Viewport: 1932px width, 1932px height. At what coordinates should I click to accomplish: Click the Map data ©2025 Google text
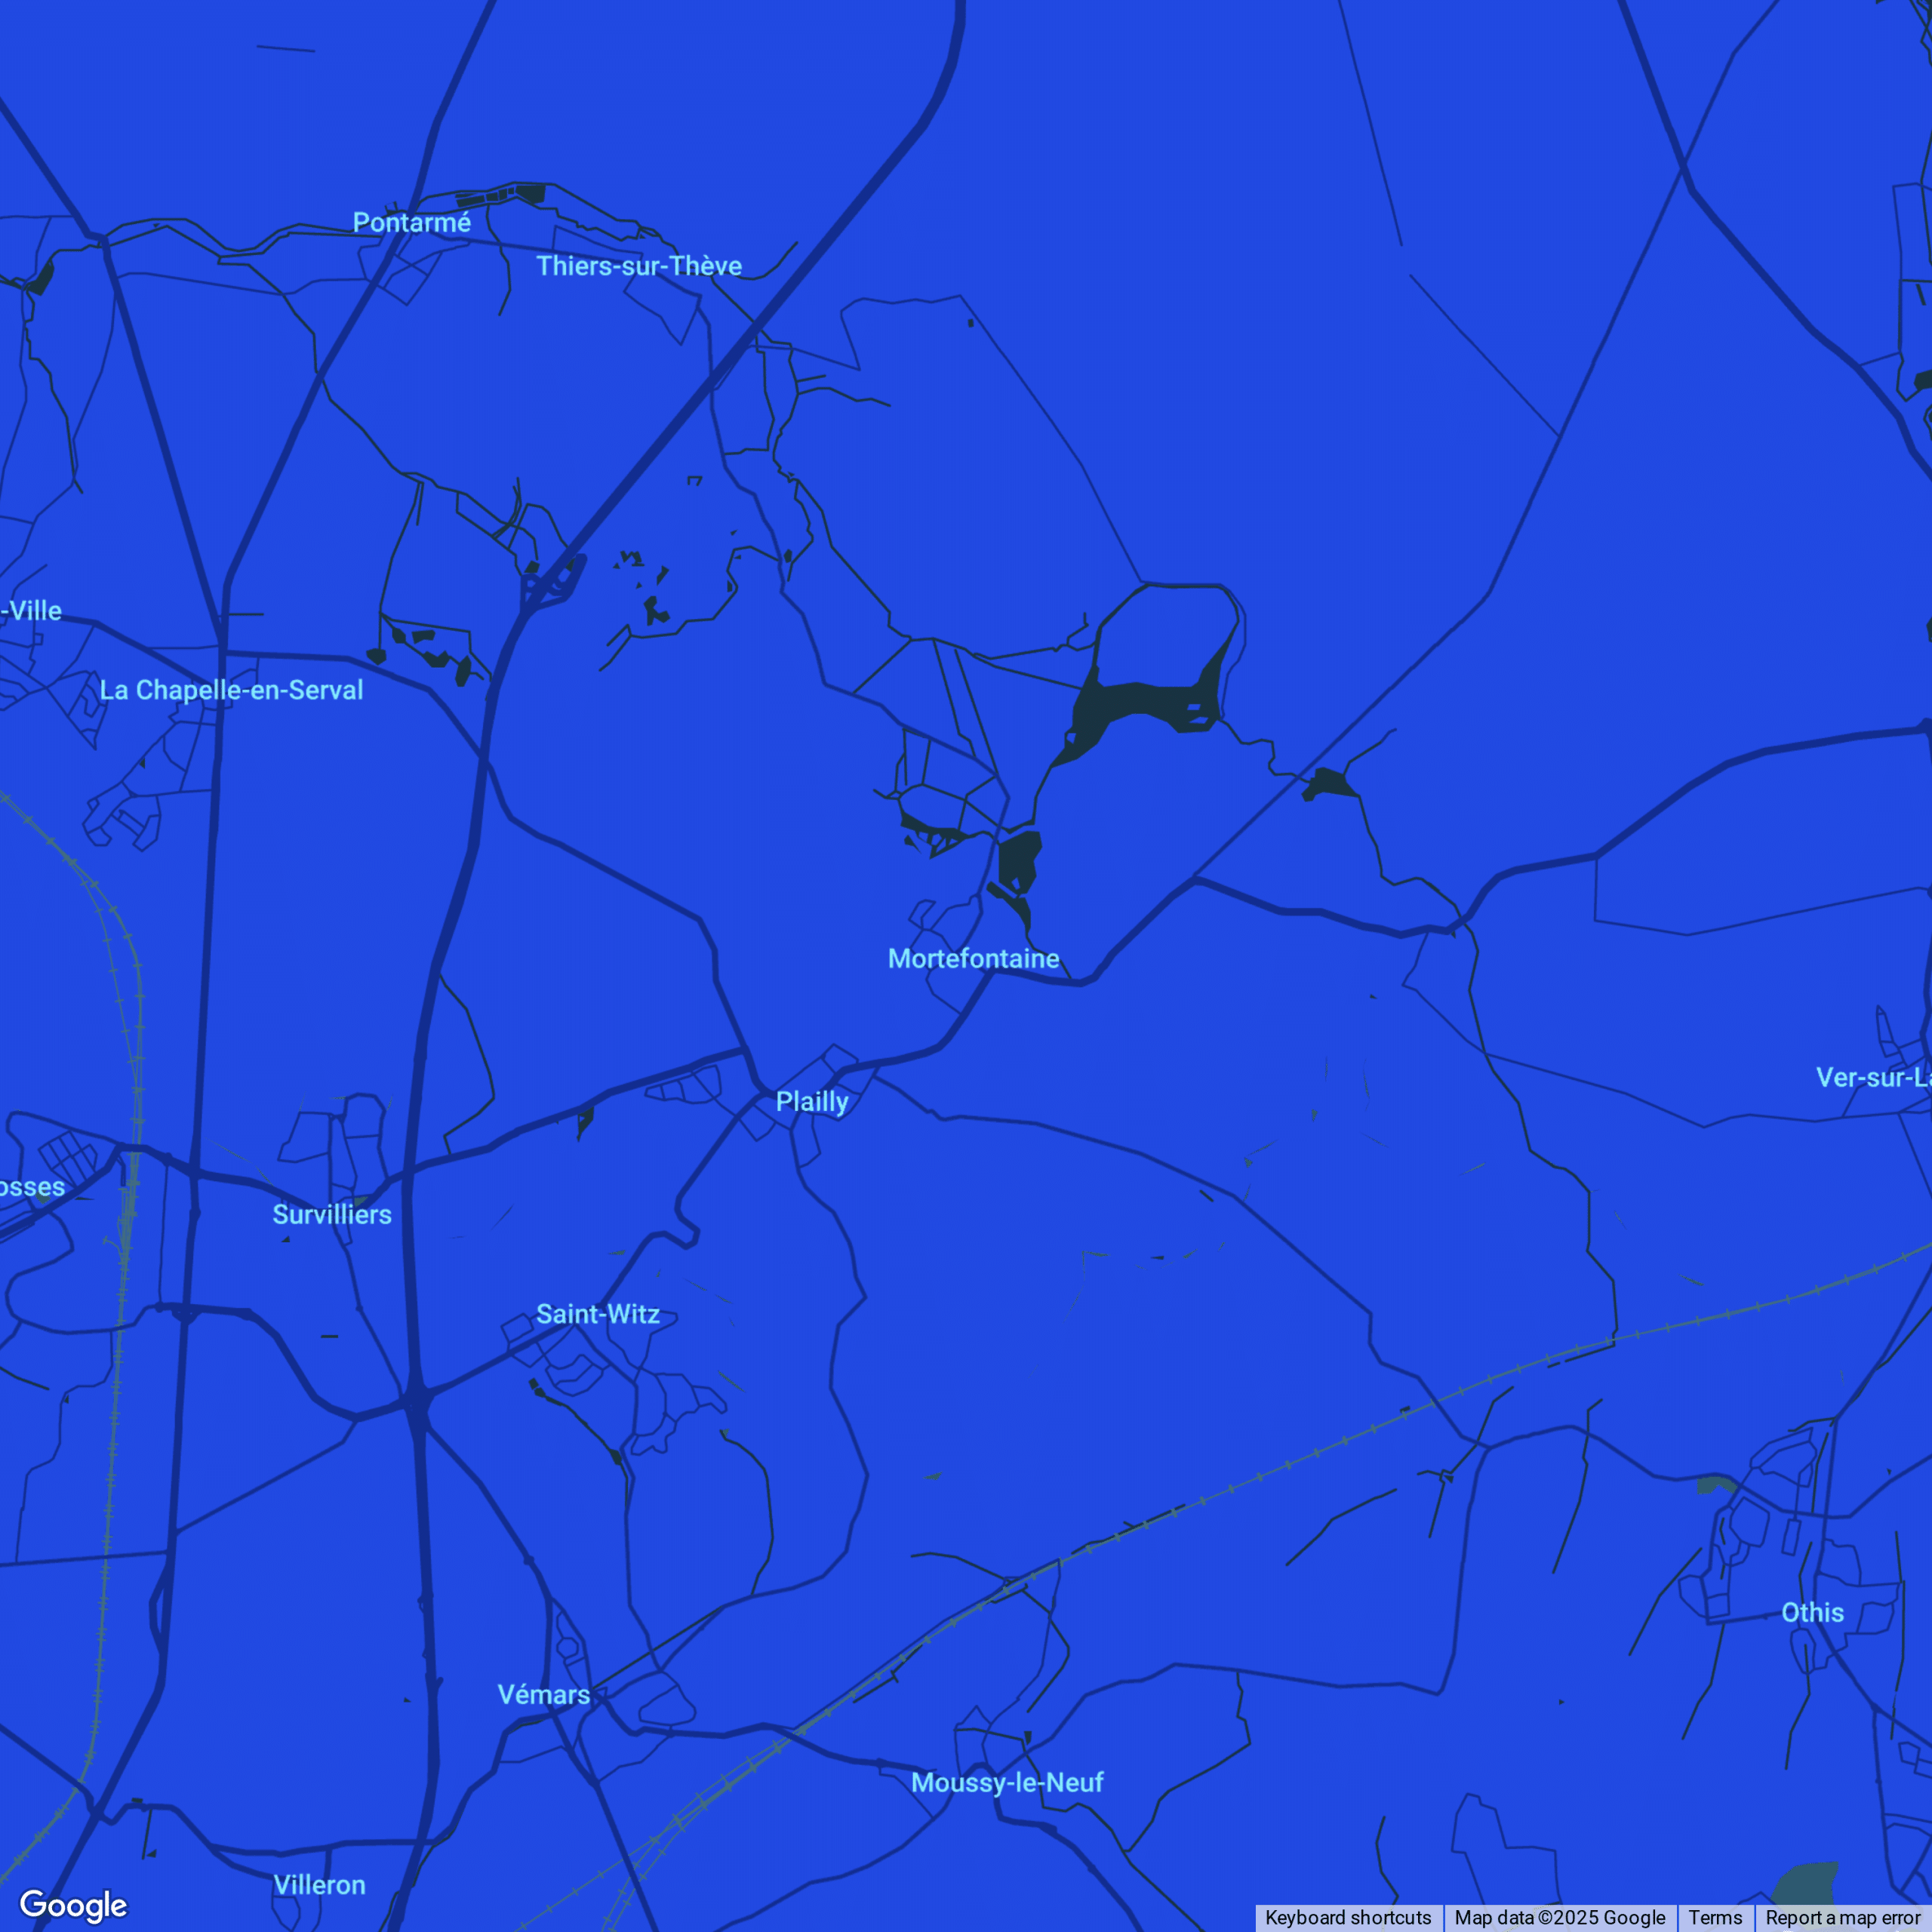click(x=1560, y=1917)
